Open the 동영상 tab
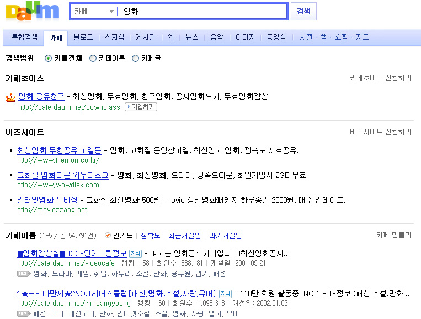421x319 pixels. tap(276, 37)
